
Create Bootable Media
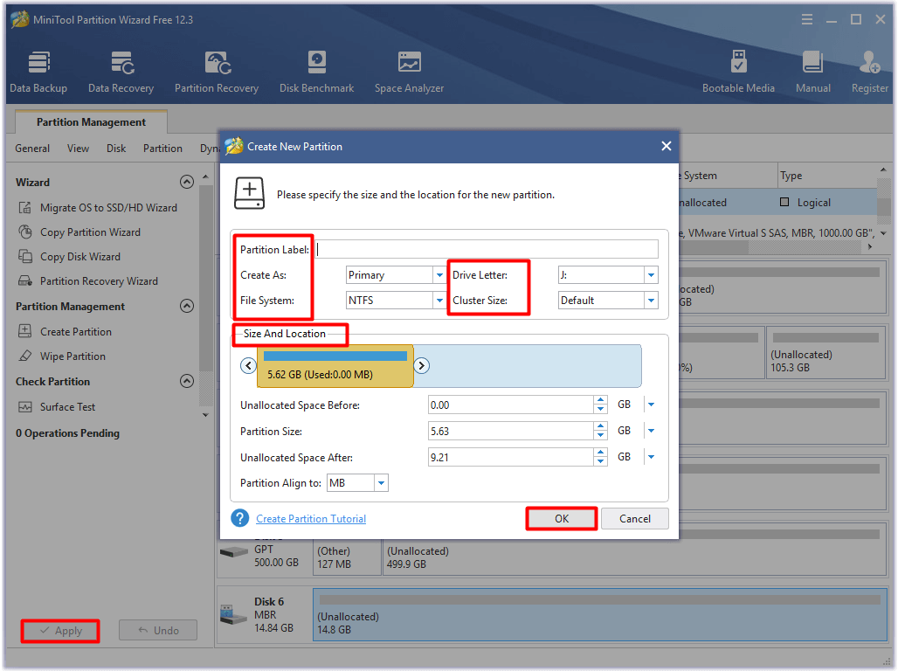tap(738, 72)
